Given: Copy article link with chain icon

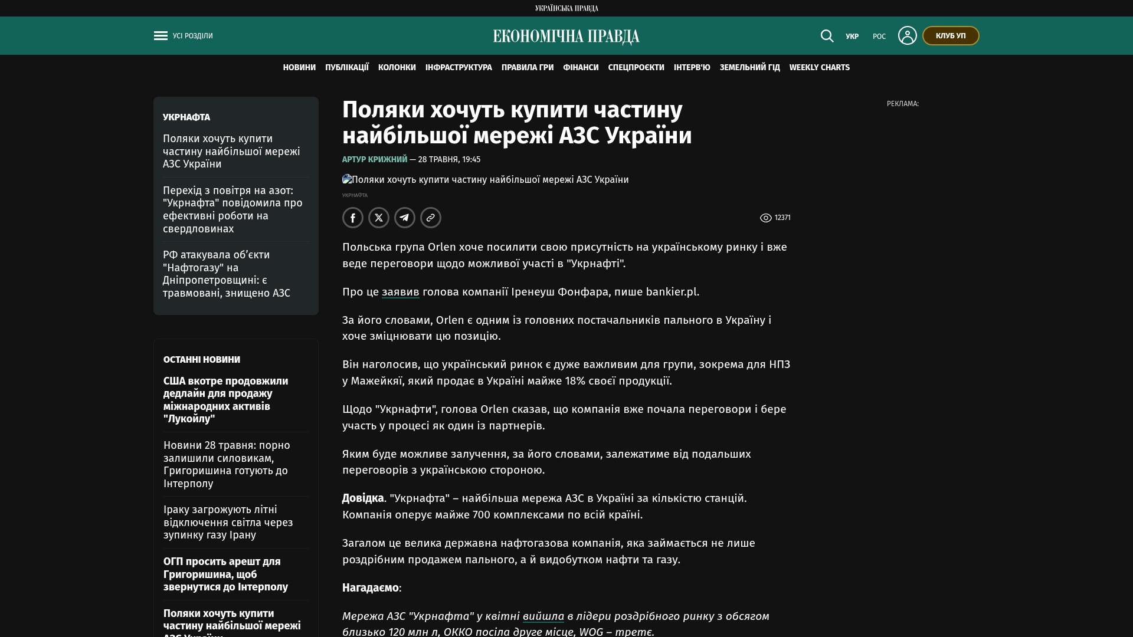Looking at the screenshot, I should (431, 218).
